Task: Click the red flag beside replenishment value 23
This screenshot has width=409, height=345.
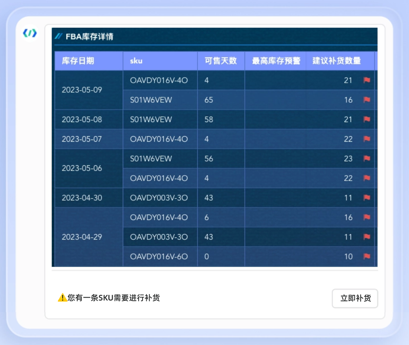Action: pyautogui.click(x=367, y=159)
